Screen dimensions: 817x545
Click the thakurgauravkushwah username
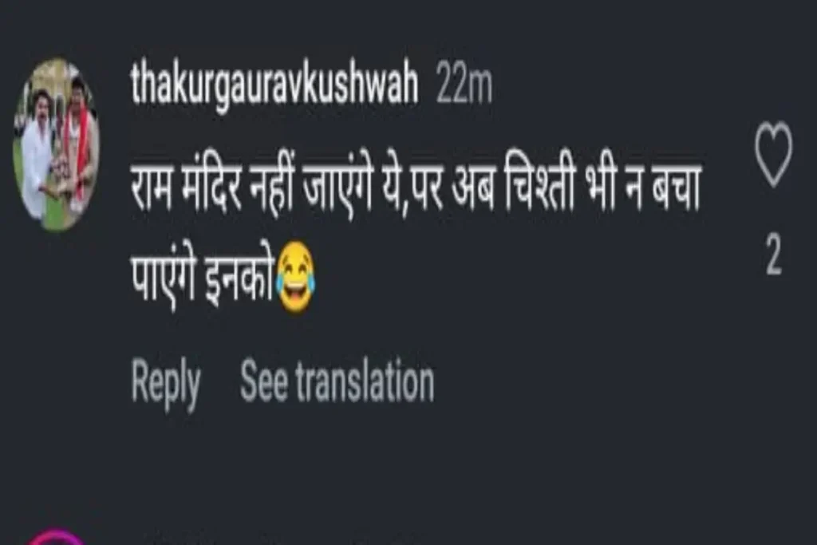pos(274,83)
